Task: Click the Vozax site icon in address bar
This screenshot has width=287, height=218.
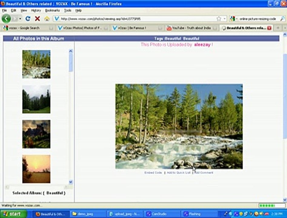Action: point(57,18)
